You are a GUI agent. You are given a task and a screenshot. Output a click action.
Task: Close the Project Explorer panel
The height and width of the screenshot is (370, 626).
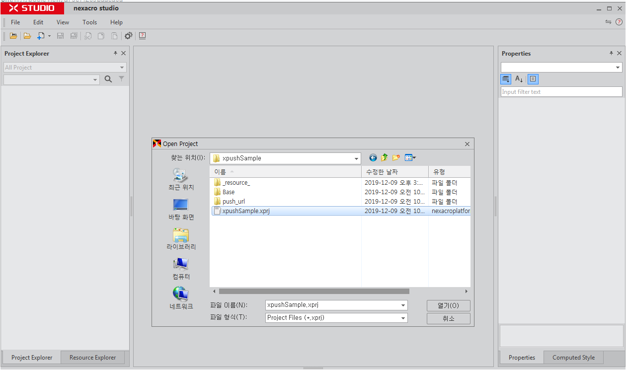point(123,53)
